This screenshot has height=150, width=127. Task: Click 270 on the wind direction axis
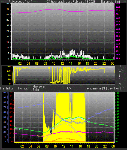coord(9,71)
